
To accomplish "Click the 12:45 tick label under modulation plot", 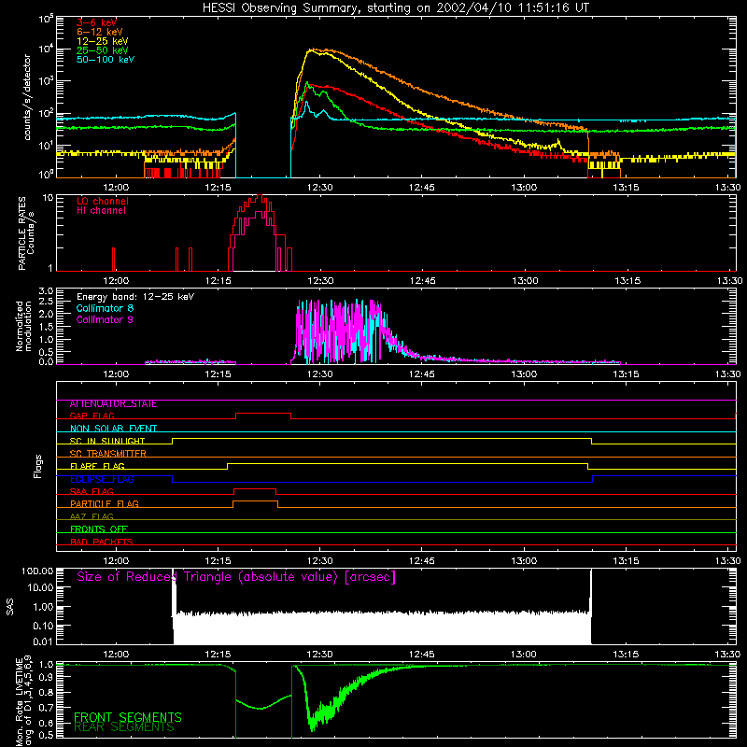I will (422, 374).
